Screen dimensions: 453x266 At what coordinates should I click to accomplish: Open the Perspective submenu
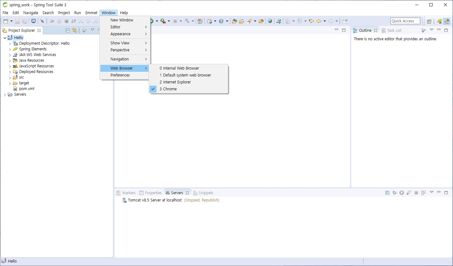(x=124, y=50)
